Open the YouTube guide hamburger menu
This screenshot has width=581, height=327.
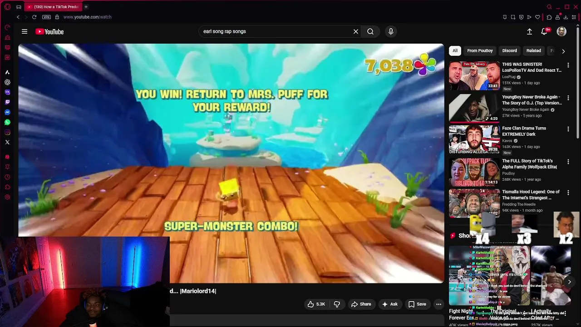click(x=25, y=31)
